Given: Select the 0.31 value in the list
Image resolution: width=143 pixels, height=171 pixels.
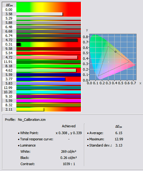Looking at the screenshot, I should tap(9, 44).
